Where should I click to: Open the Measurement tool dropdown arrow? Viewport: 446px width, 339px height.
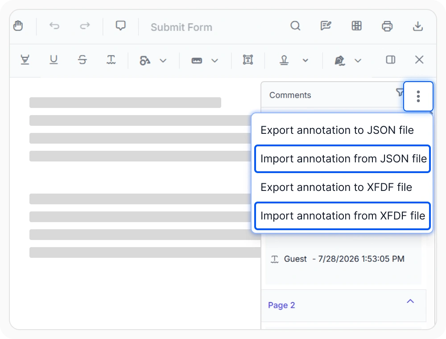(215, 61)
